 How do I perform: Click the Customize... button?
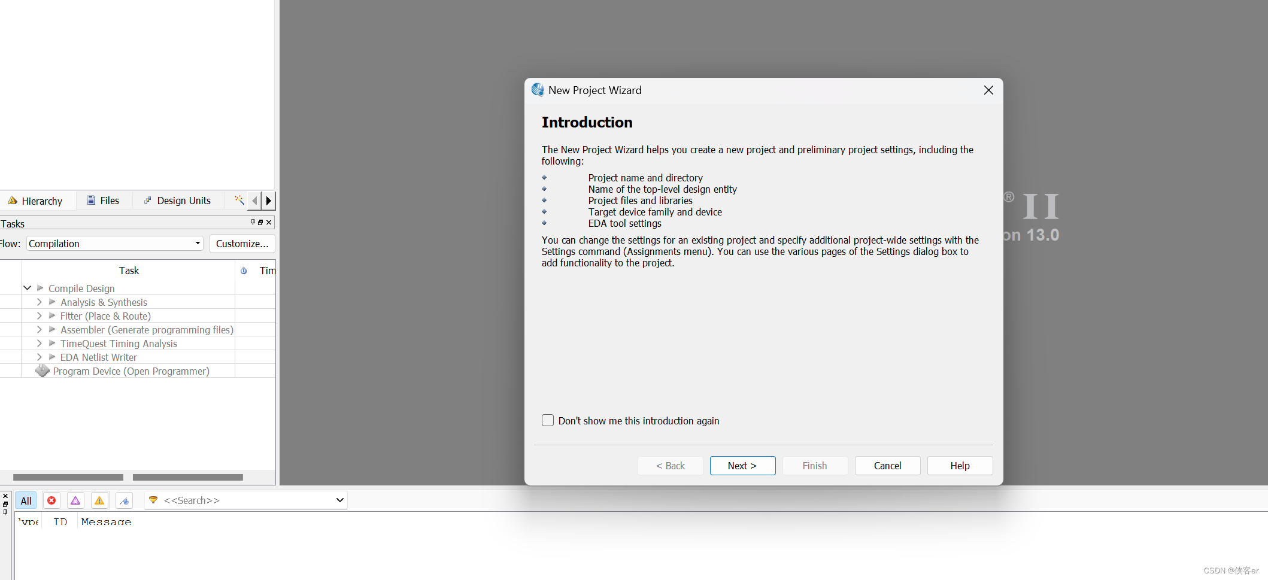242,244
